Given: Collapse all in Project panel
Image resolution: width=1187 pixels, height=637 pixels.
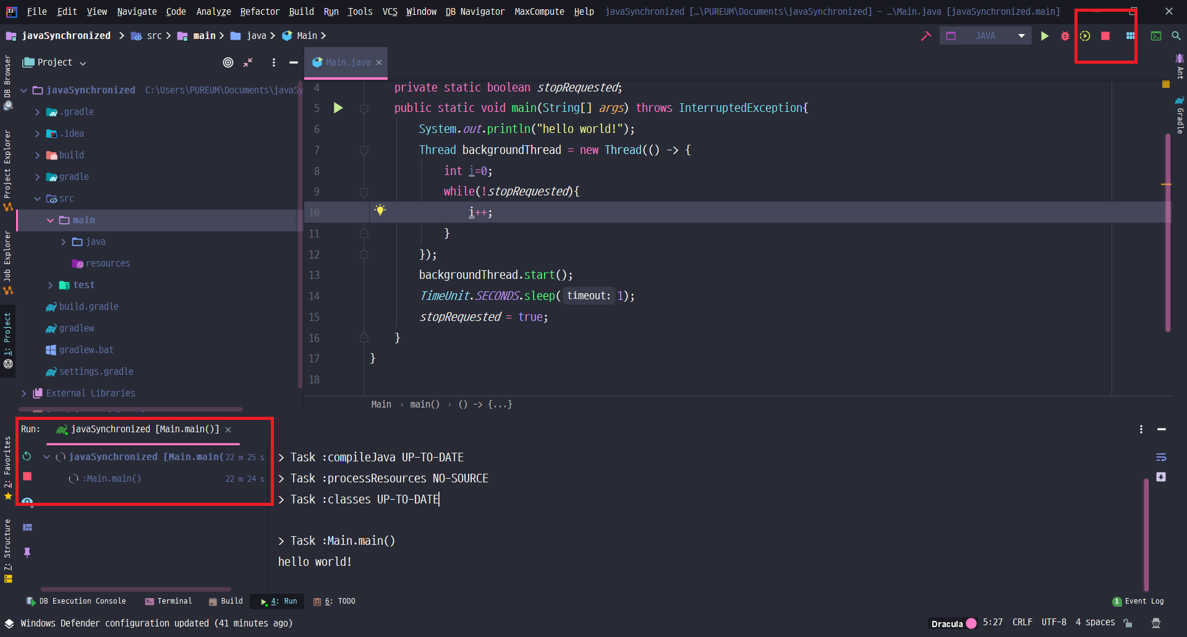Looking at the screenshot, I should point(248,62).
